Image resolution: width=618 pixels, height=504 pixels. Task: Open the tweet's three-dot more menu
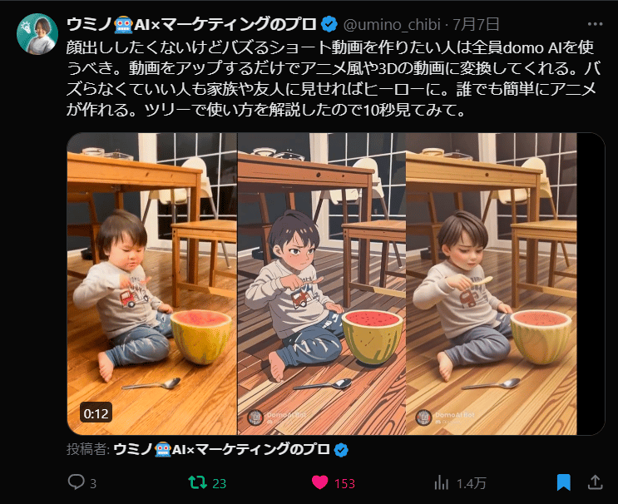click(x=595, y=24)
